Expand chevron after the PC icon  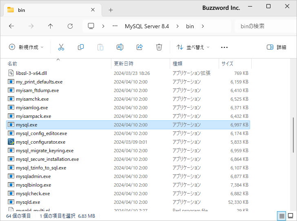coord(103,26)
